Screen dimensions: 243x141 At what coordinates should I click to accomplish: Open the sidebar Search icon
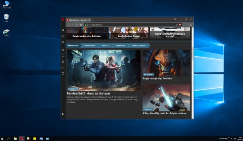[x=63, y=30]
